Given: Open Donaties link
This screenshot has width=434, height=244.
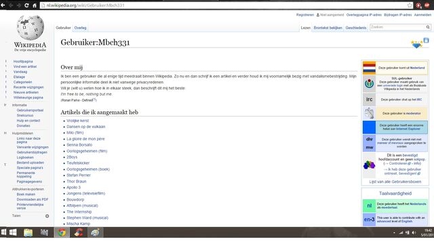Looking at the screenshot, I should 23,125.
